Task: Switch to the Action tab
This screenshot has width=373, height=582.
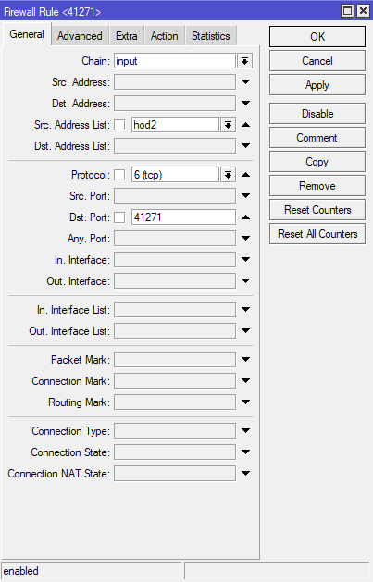Action: pyautogui.click(x=165, y=36)
